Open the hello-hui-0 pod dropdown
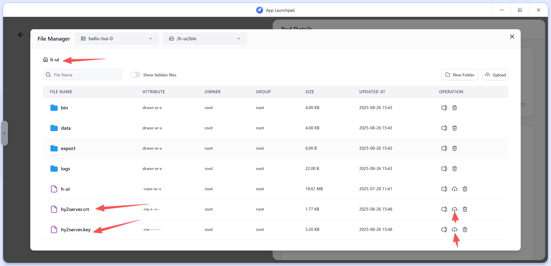Viewport: 551px width, 266px height. (116, 39)
